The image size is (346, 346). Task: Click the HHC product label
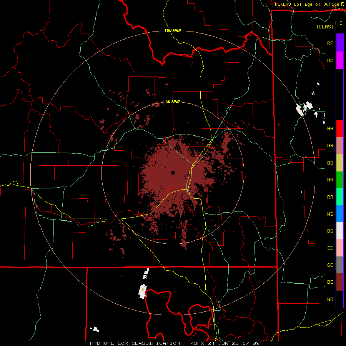(338, 23)
